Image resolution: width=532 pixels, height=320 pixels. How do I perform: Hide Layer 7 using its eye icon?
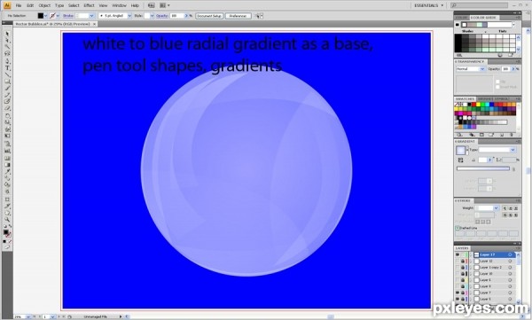click(x=458, y=293)
